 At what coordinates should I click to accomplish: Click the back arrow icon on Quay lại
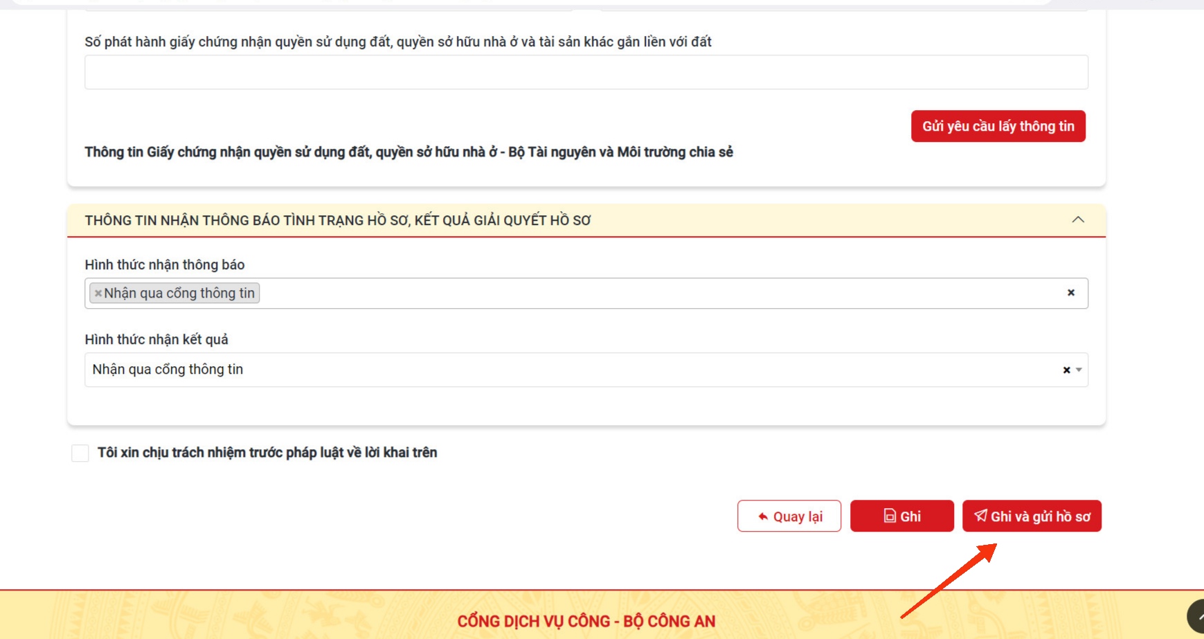[x=763, y=516]
